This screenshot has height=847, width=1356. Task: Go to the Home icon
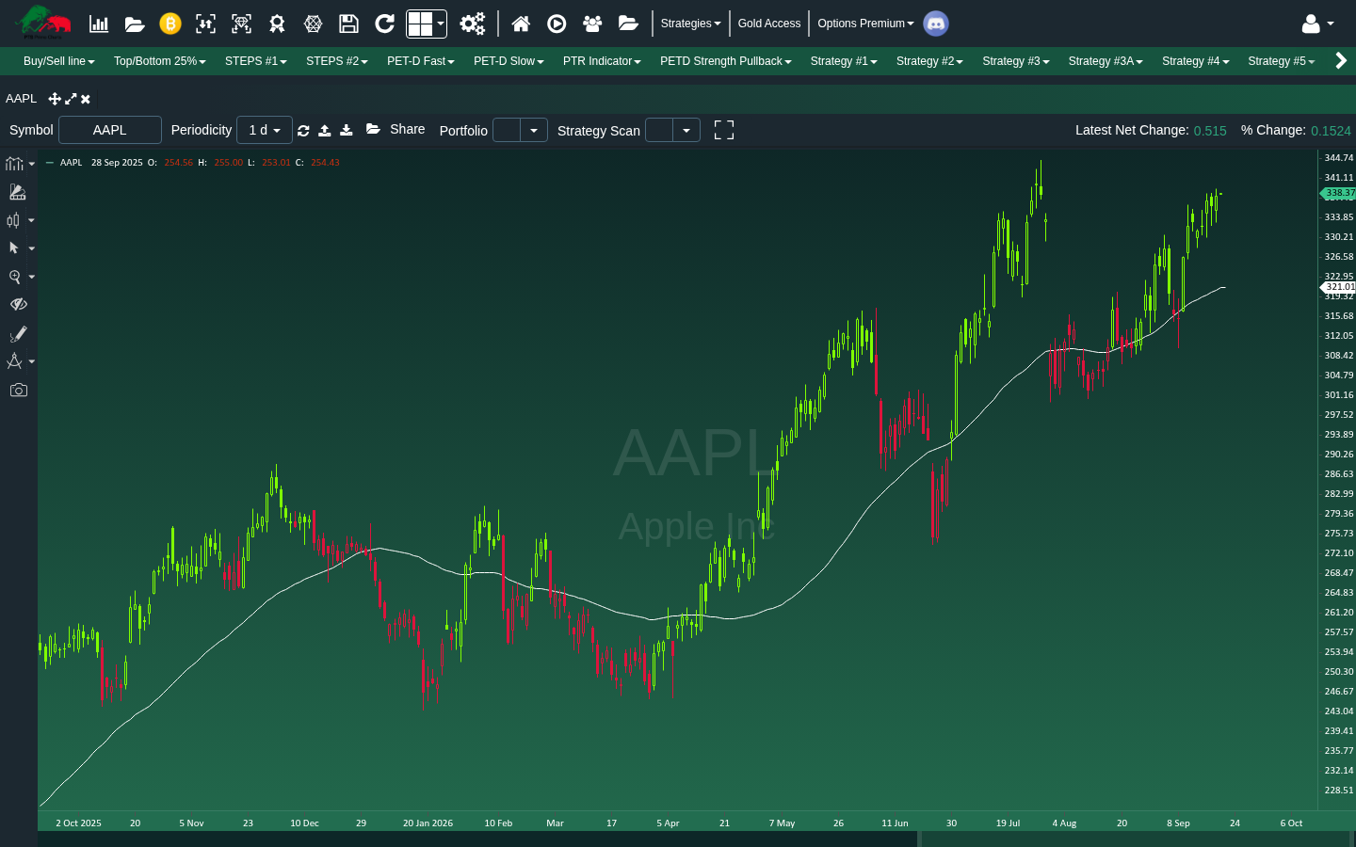[521, 24]
